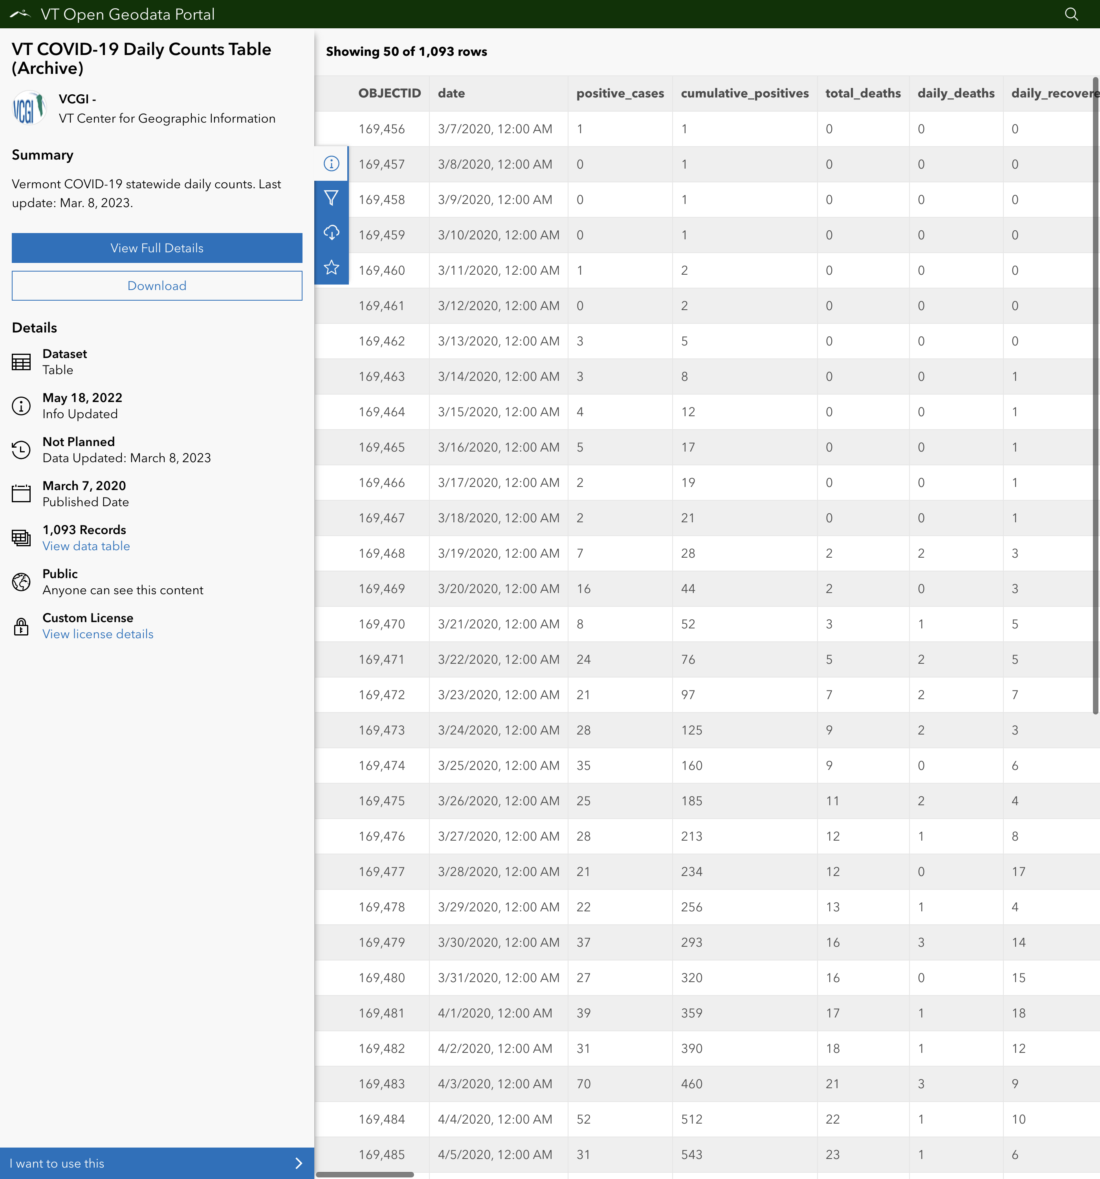Open the View data table link
This screenshot has height=1179, width=1100.
(86, 546)
